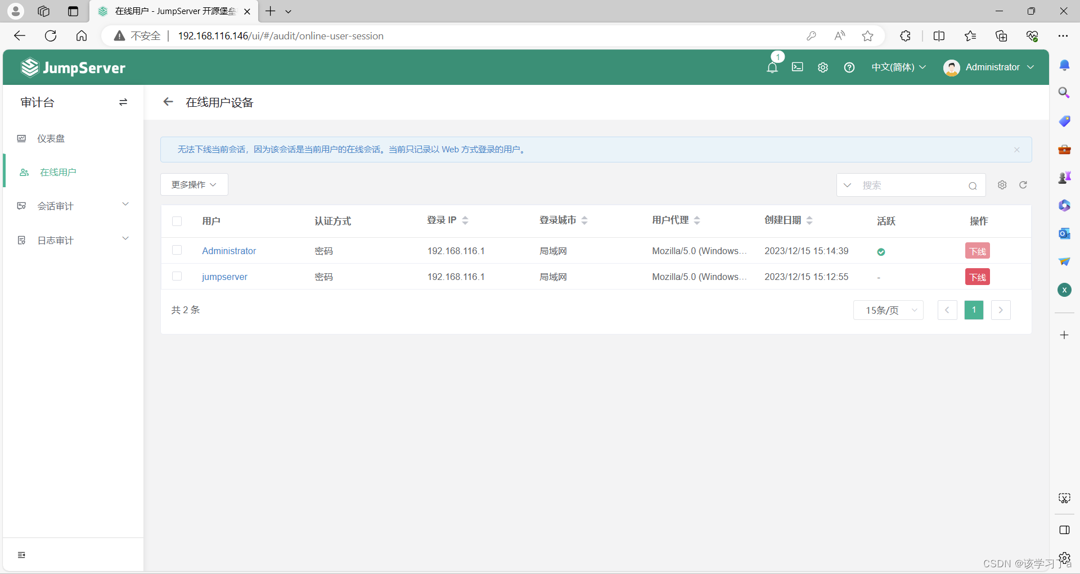Open a new browser tab

point(271,11)
